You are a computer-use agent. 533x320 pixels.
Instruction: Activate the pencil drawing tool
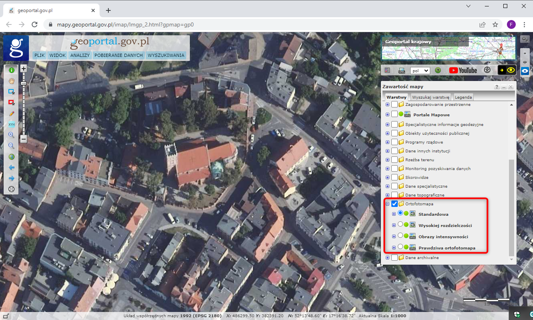pyautogui.click(x=11, y=113)
